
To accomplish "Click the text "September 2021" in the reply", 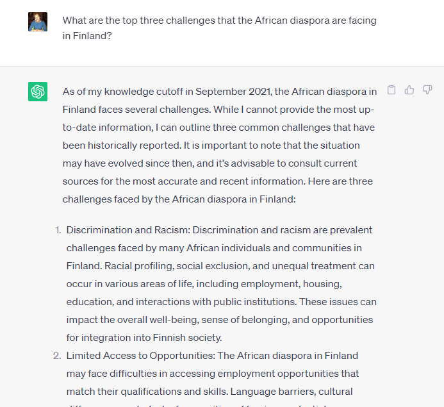I will tap(233, 92).
